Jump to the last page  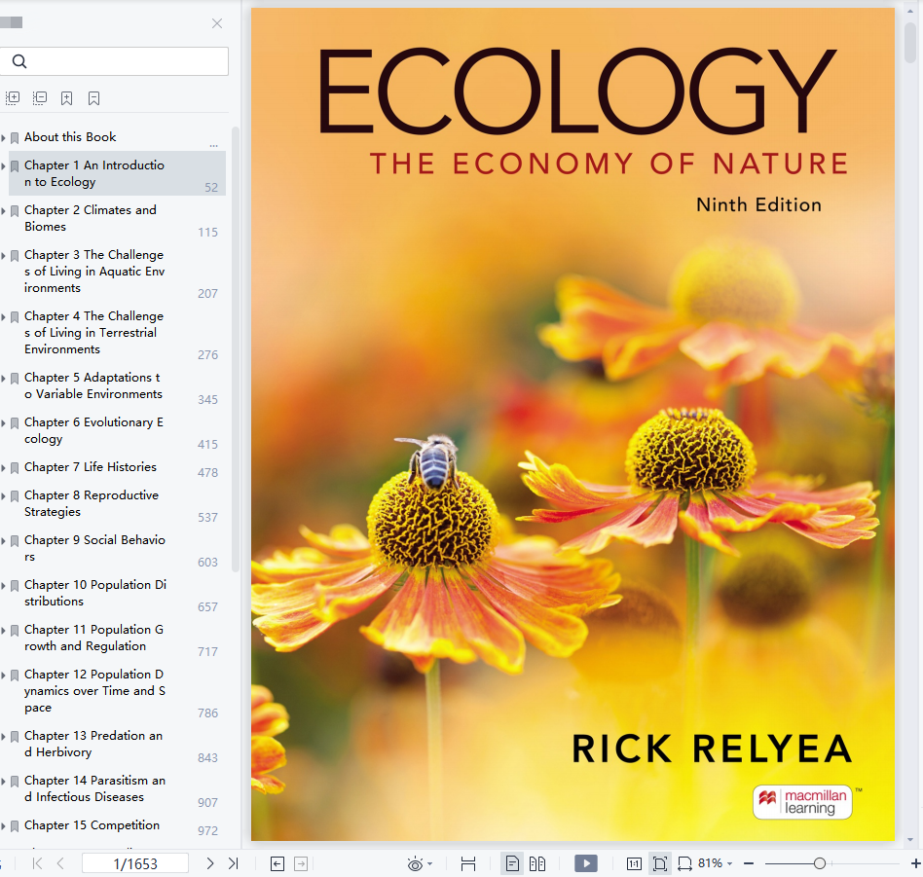coord(233,863)
